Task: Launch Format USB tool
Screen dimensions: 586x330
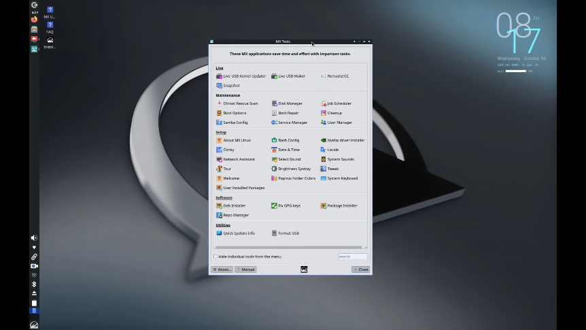Action: (285, 233)
